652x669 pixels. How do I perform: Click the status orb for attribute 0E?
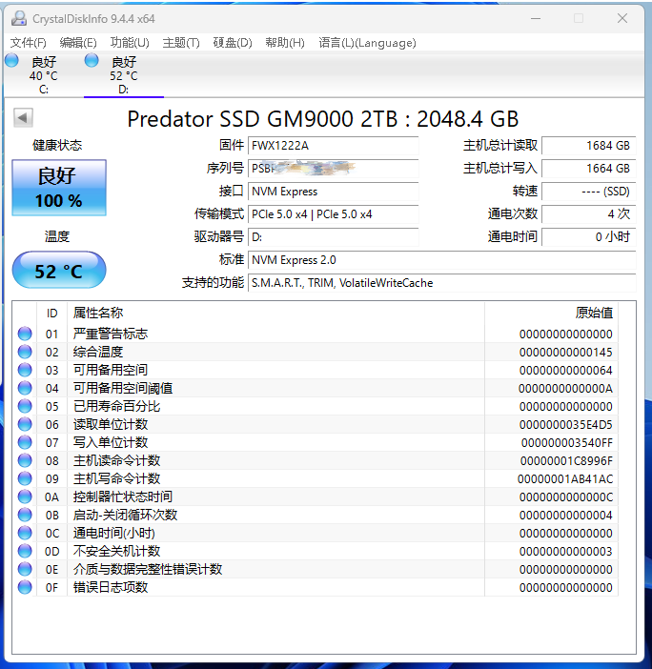pos(25,570)
